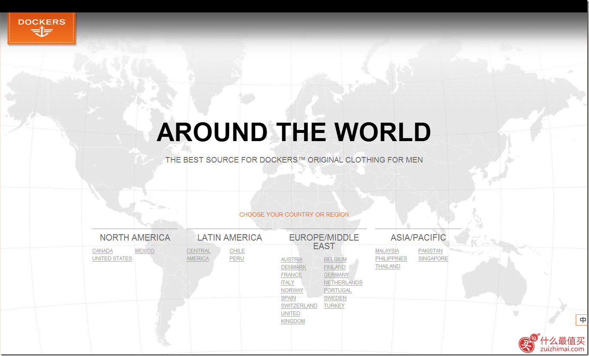The image size is (589, 356).
Task: Click the Europe/Middle East heading
Action: [x=324, y=242]
